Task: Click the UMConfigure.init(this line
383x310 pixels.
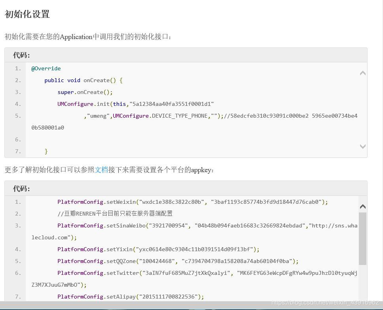Action: pyautogui.click(x=136, y=104)
